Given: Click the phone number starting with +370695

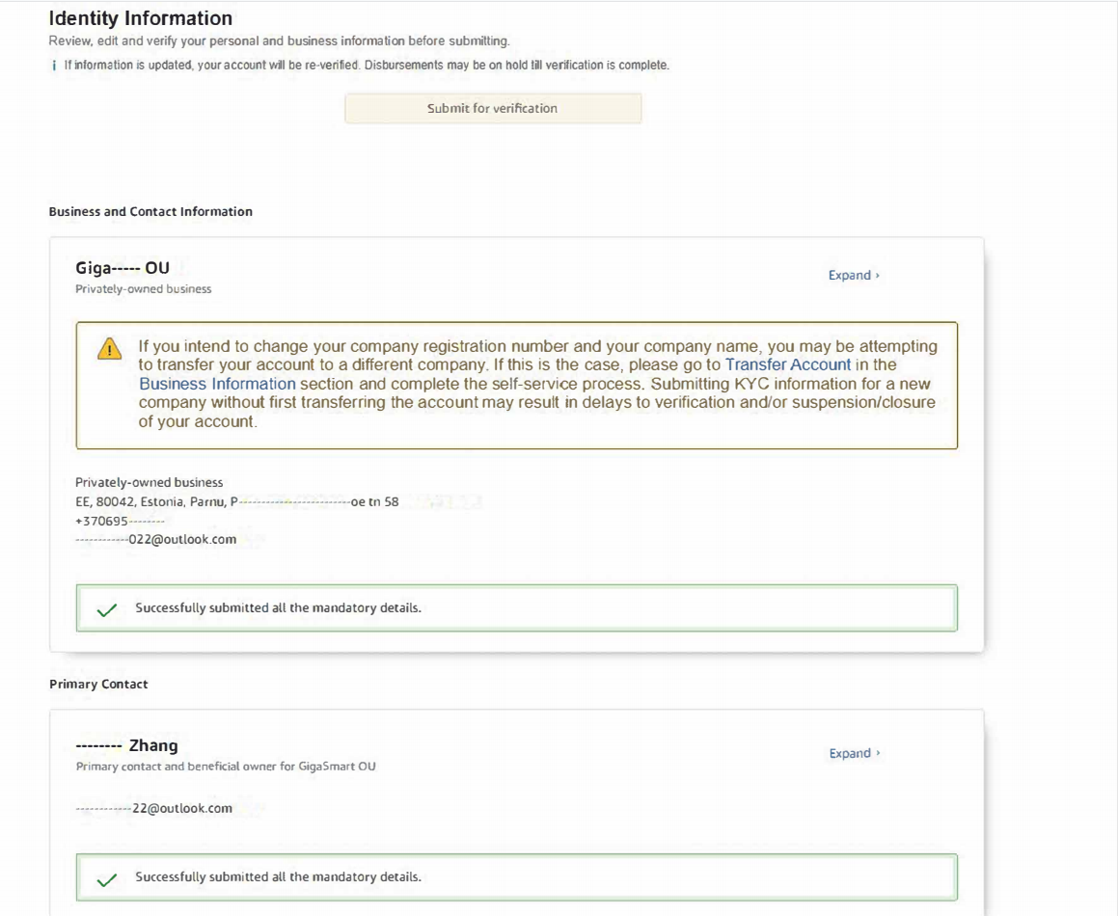Looking at the screenshot, I should coord(120,521).
